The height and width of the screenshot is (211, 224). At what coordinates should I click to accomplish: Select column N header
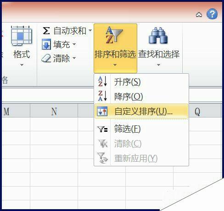54,111
